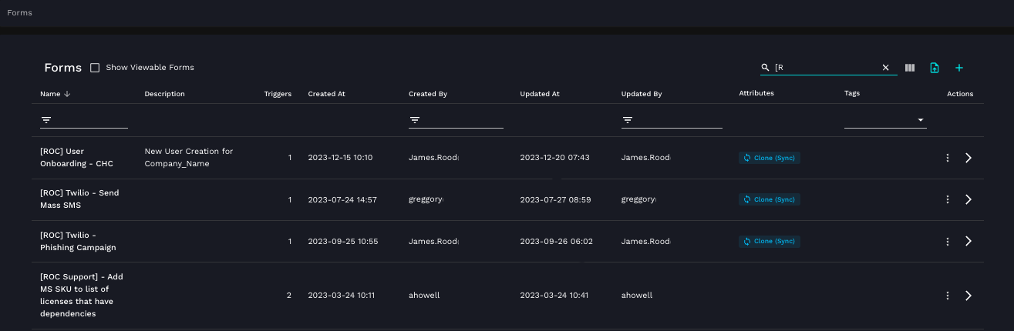Open the Twilio Send Mass SMS form arrow
Image resolution: width=1014 pixels, height=331 pixels.
point(969,199)
